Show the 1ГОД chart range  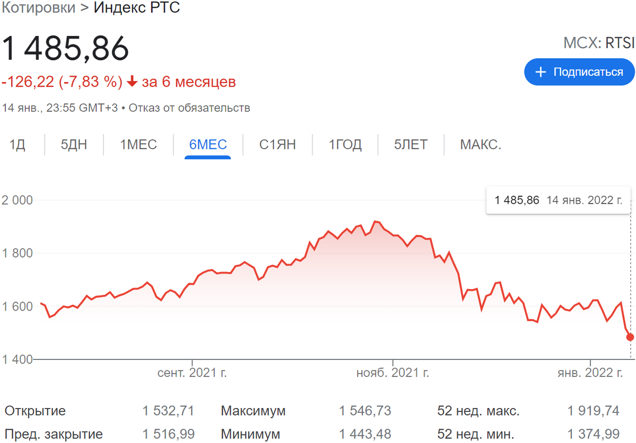[346, 144]
